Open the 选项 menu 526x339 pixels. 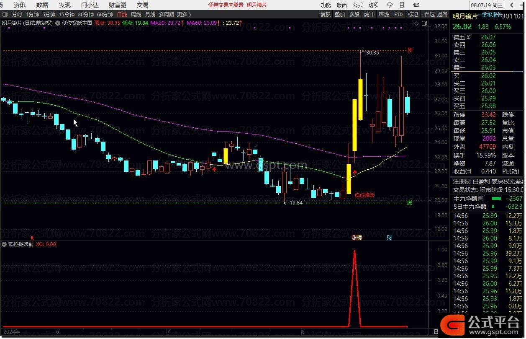click(x=373, y=5)
